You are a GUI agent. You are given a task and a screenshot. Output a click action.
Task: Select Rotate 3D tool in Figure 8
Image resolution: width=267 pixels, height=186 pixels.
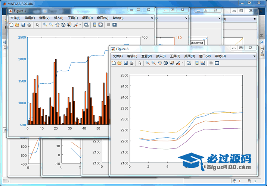(165, 63)
